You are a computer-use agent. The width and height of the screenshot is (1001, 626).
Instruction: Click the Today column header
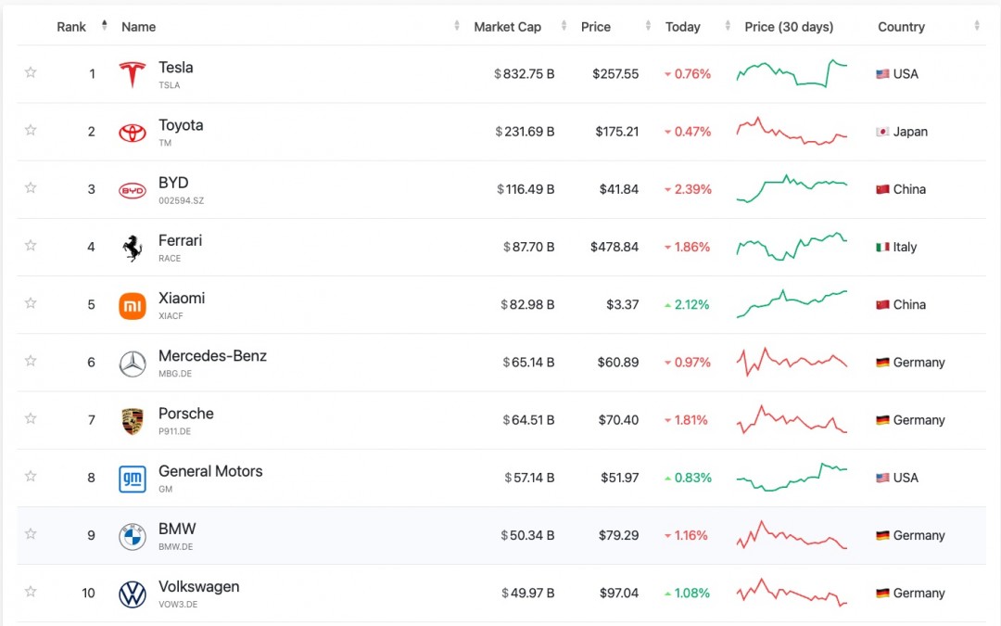(x=682, y=27)
